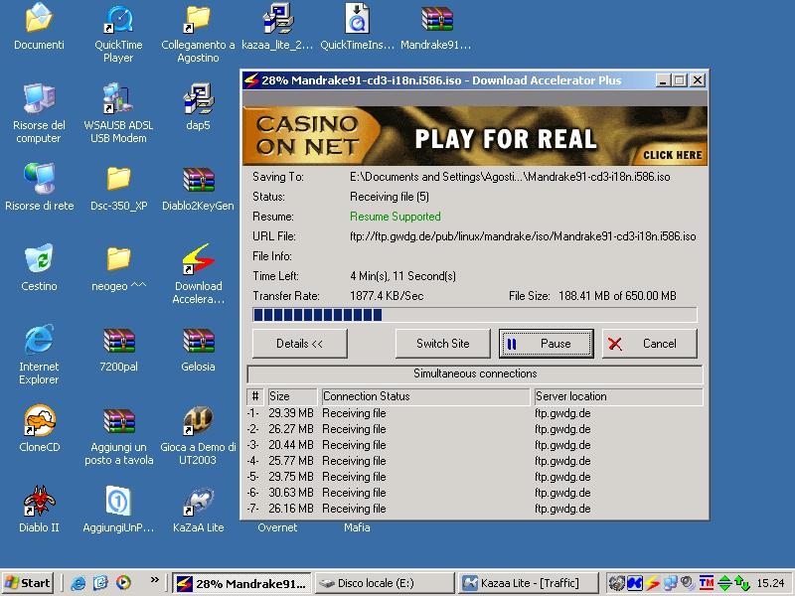Select Aggiungi un posto a tavola archive

point(118,420)
